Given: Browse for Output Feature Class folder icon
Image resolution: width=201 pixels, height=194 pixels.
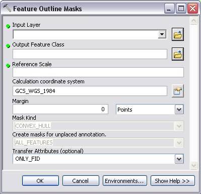Looking at the screenshot, I should click(x=178, y=54).
